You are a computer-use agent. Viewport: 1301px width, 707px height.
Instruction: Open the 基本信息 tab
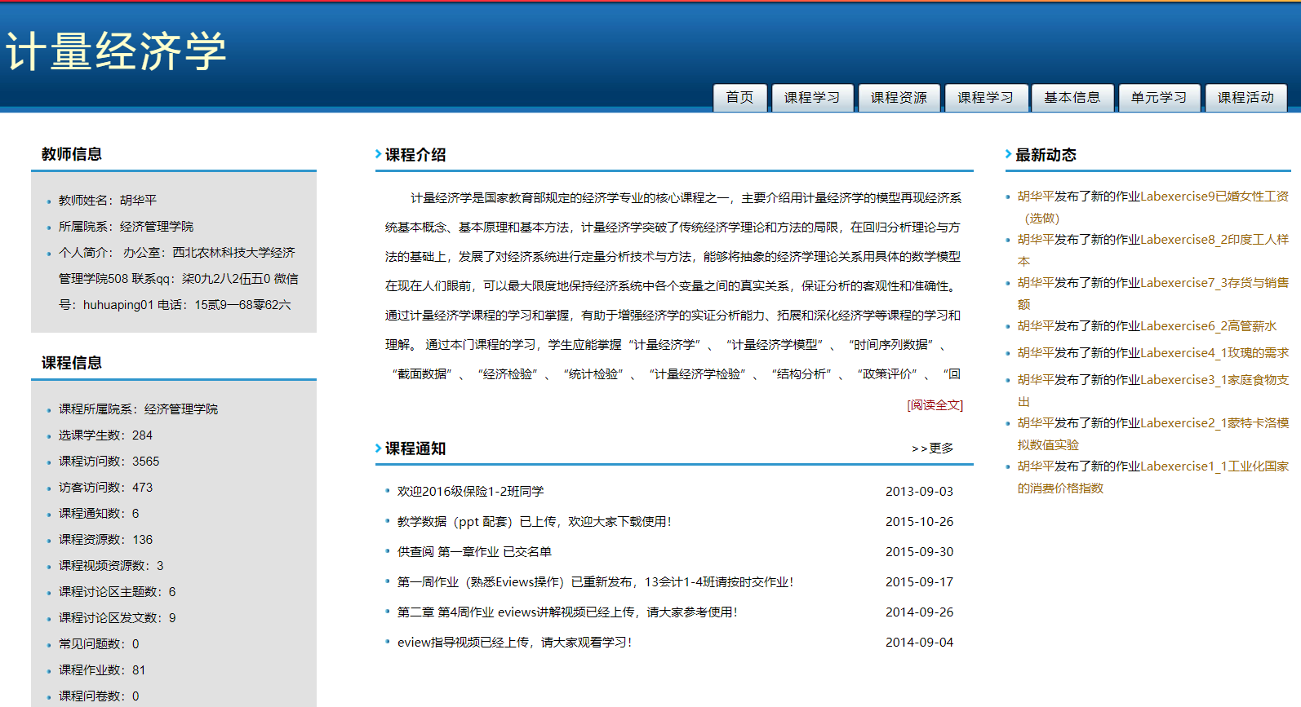(x=1072, y=98)
